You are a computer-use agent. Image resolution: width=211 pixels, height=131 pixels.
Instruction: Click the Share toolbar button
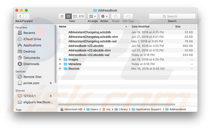coord(116,16)
